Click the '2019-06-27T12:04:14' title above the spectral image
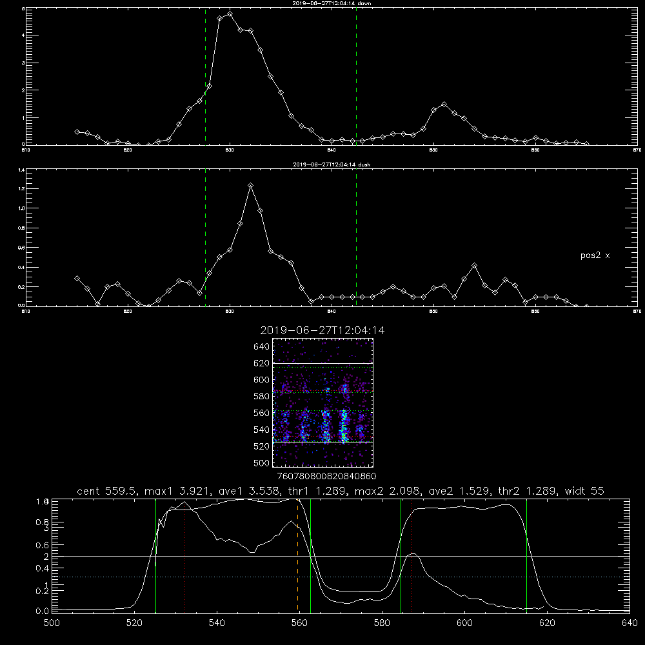This screenshot has height=645, width=645. click(x=322, y=330)
